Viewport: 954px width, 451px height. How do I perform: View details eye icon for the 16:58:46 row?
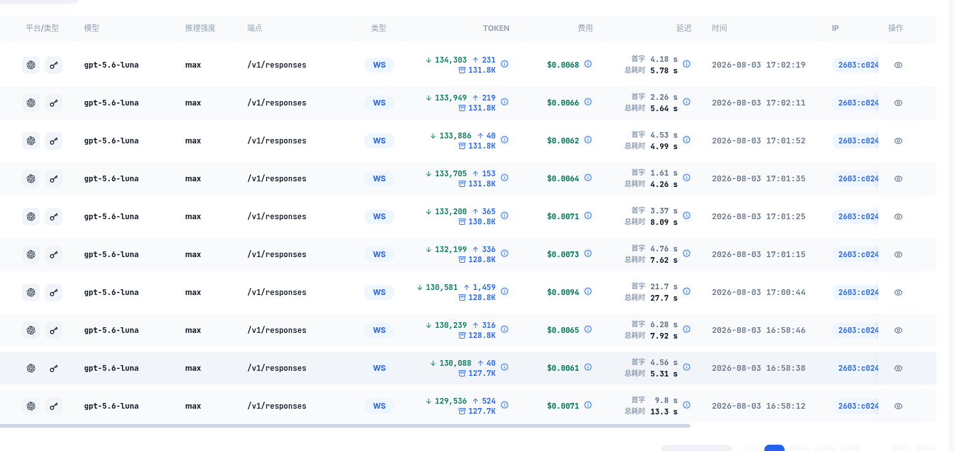(x=898, y=330)
